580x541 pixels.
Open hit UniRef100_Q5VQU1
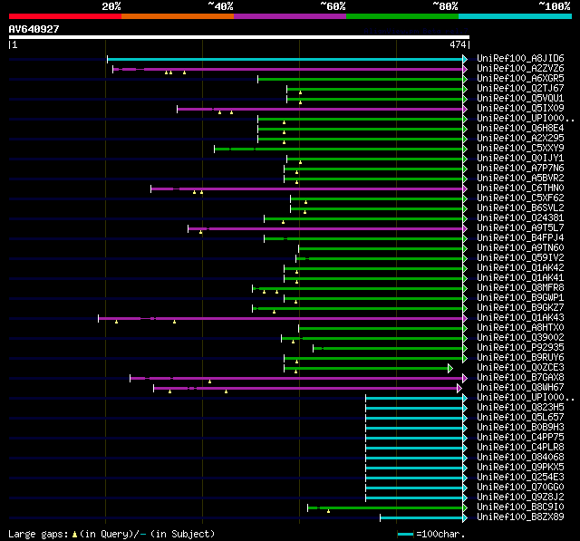pyautogui.click(x=520, y=99)
